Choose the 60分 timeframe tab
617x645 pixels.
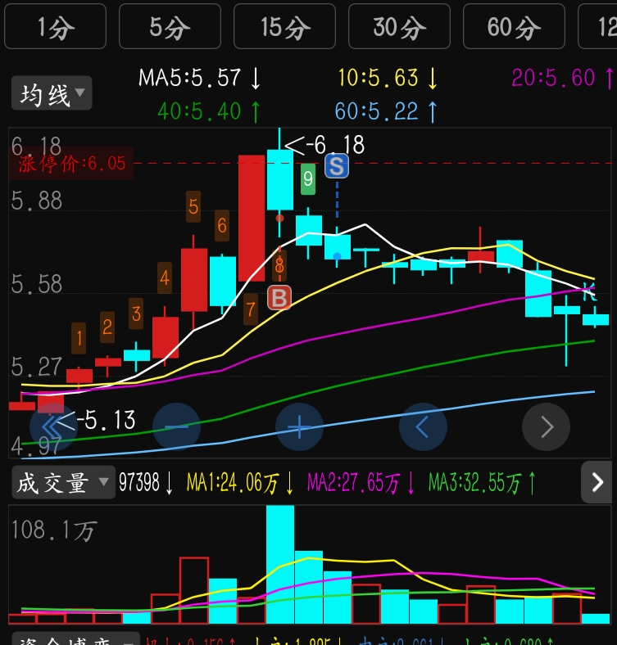tap(514, 26)
